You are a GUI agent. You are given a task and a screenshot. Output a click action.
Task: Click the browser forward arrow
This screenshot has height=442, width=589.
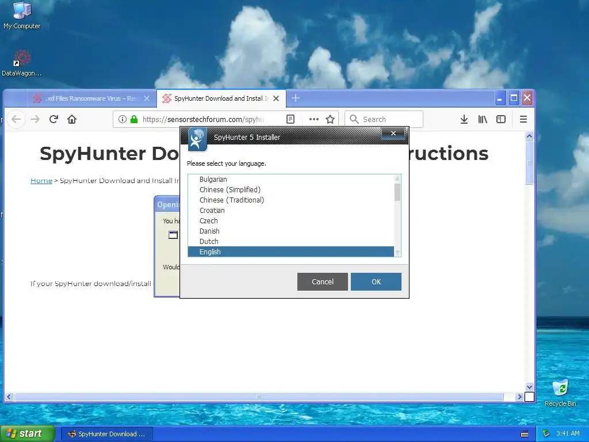(35, 119)
